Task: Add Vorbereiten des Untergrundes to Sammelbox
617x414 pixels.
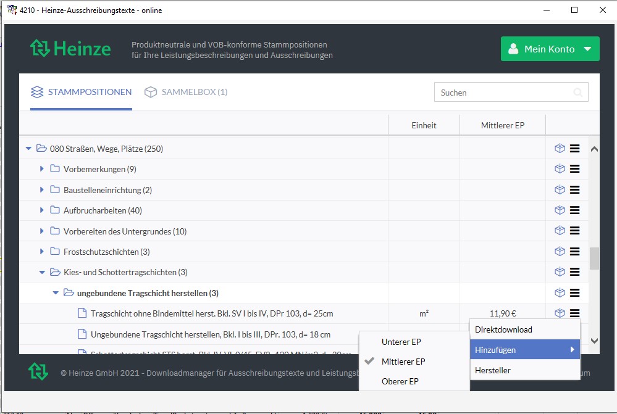Action: click(x=560, y=231)
